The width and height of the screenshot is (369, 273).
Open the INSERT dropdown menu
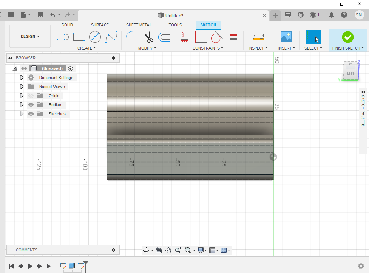(x=286, y=48)
